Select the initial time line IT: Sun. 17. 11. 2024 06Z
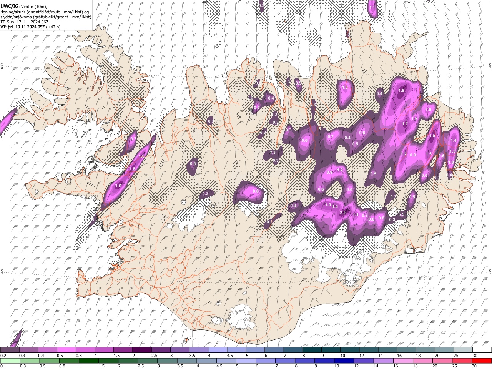Viewport: 492px width, 369px height. 24,22
